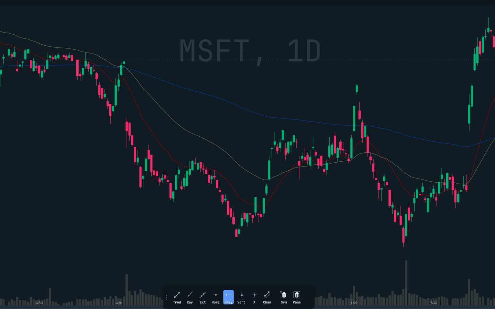Select the Ray drawing tool
The height and width of the screenshot is (309, 495).
click(x=190, y=297)
